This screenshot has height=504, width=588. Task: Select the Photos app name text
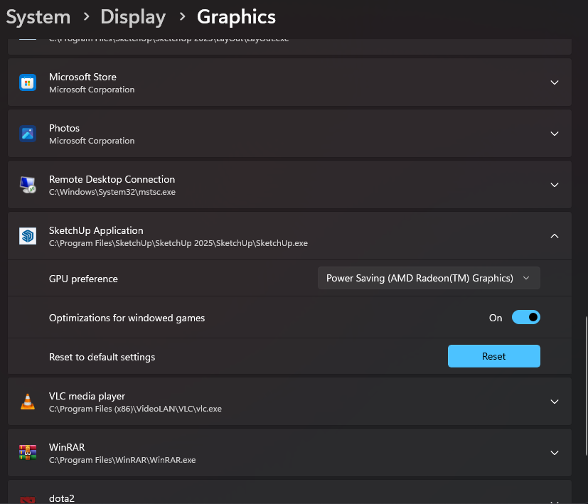tap(64, 128)
